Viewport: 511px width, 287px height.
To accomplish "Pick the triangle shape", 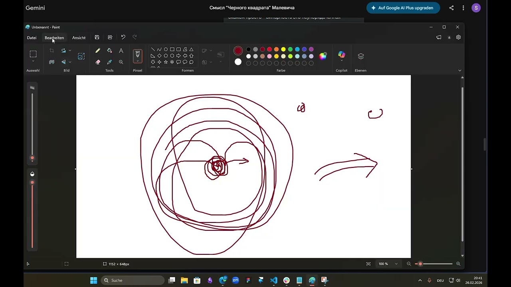I will (x=191, y=49).
